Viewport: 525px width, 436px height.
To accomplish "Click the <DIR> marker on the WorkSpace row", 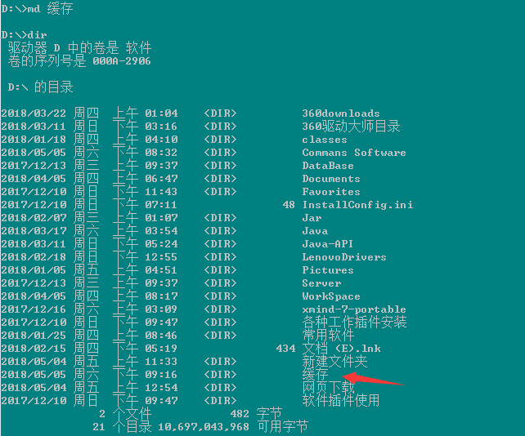I will (x=220, y=296).
